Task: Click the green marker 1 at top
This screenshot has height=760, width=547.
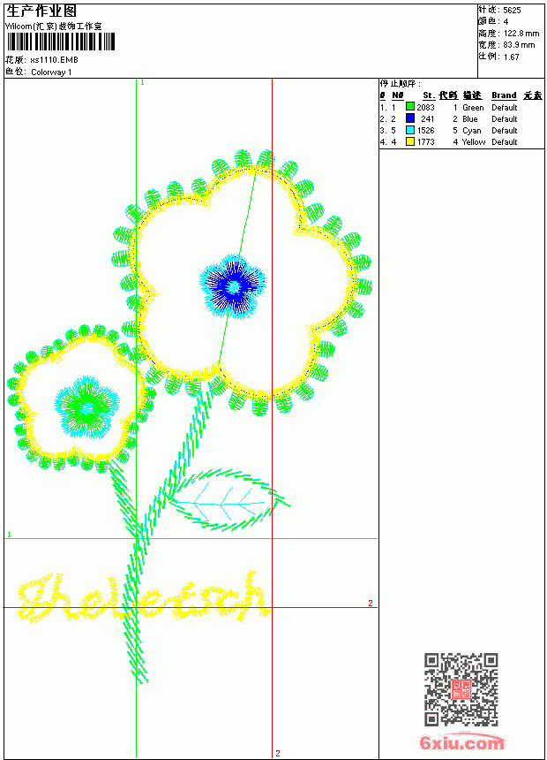Action: [142, 83]
